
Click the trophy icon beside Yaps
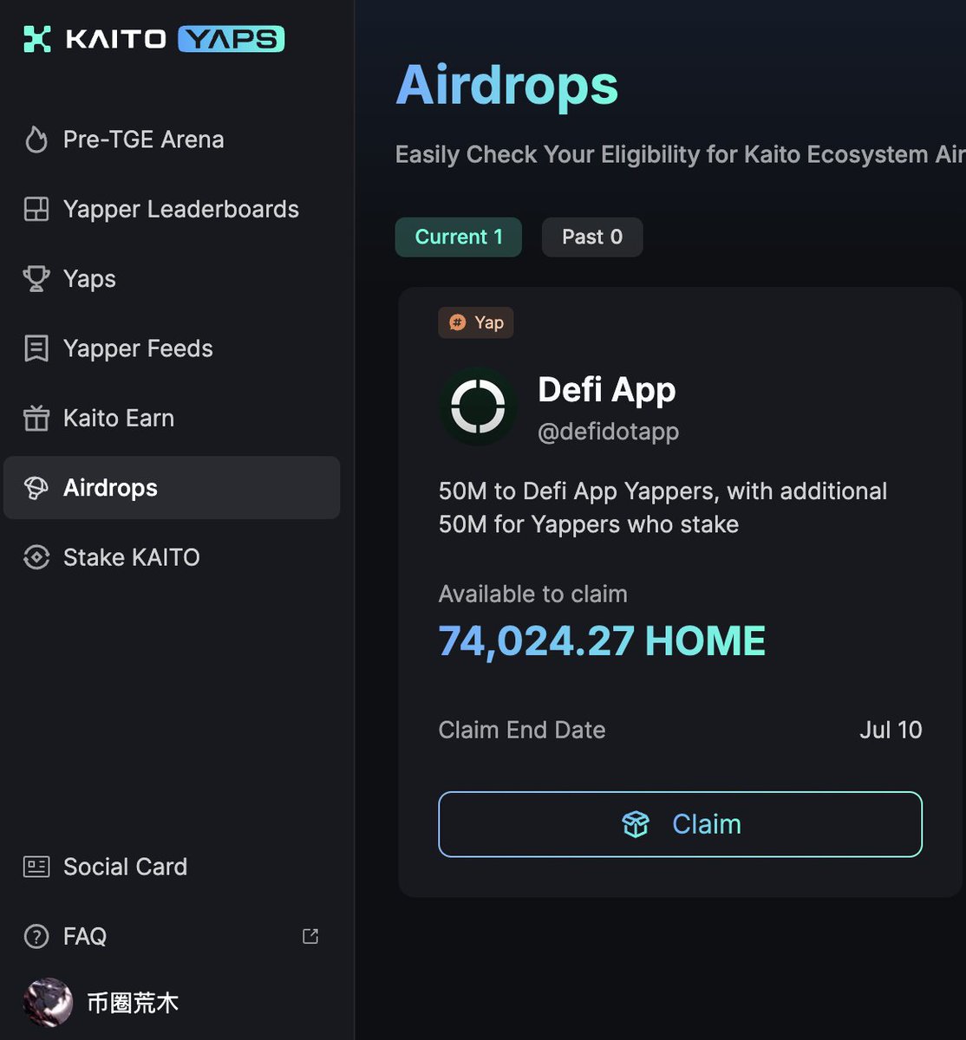(x=36, y=279)
